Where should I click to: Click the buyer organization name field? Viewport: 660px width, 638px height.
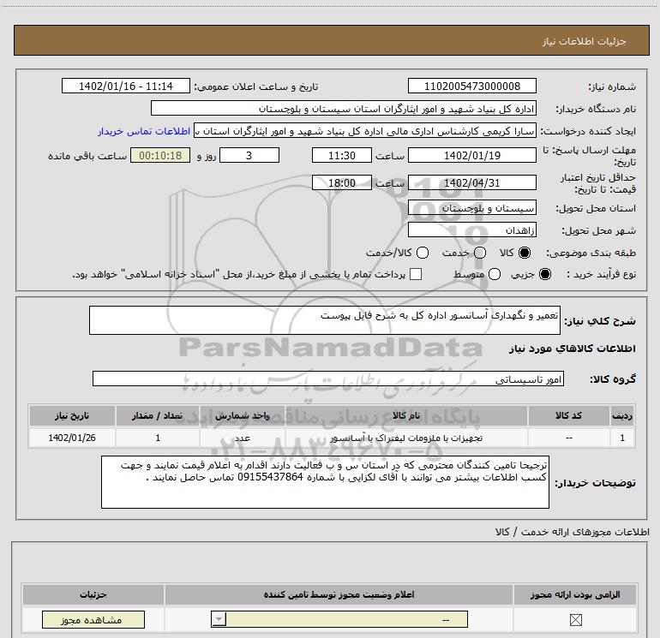pos(344,109)
